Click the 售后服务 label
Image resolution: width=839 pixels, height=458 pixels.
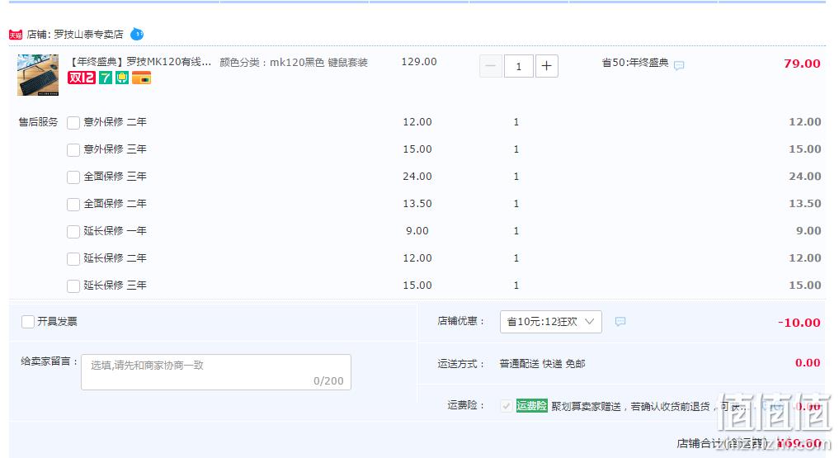pos(38,122)
